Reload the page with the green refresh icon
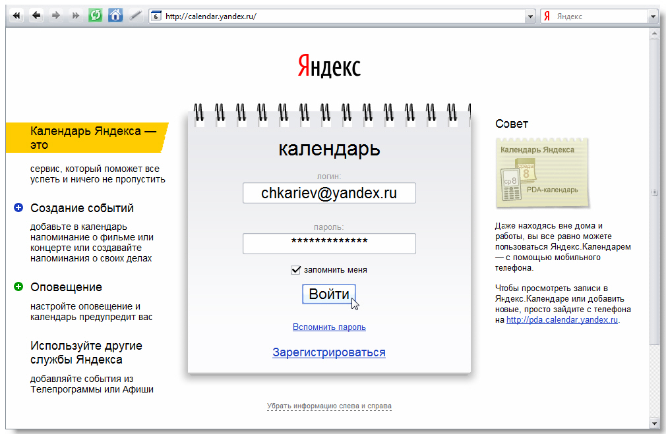Viewport: 666px width, 434px height. click(95, 16)
